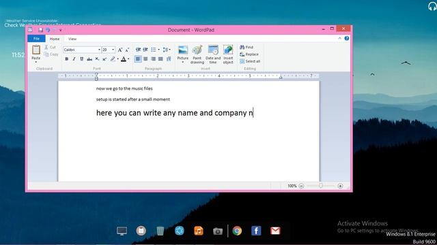Click Replace in Editing group
Image resolution: width=437 pixels, height=245 pixels.
click(249, 54)
